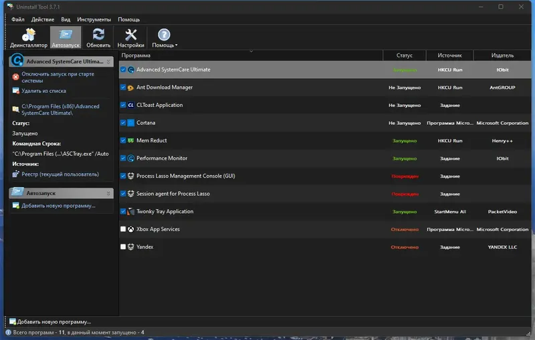Open the Помощь menu bar item

point(128,19)
